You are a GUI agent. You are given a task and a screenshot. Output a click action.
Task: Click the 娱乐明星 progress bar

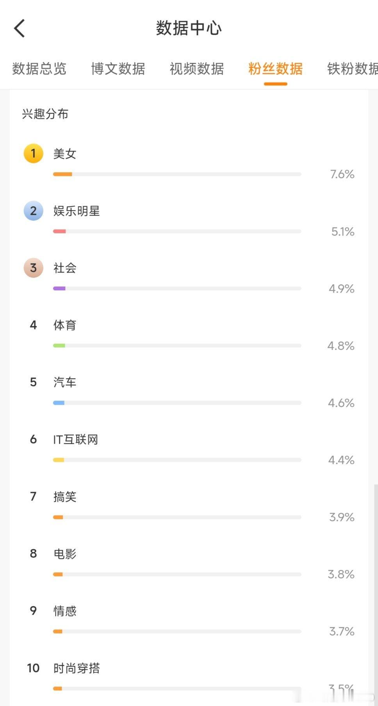coord(177,231)
